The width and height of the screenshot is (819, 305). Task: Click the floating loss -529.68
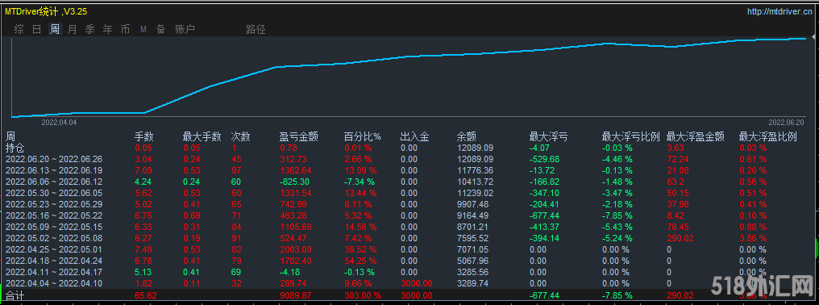point(544,159)
